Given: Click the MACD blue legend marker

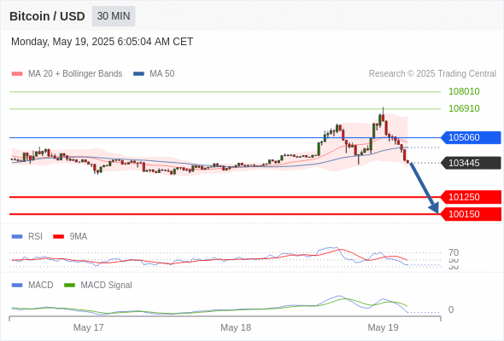Looking at the screenshot, I should tap(17, 286).
